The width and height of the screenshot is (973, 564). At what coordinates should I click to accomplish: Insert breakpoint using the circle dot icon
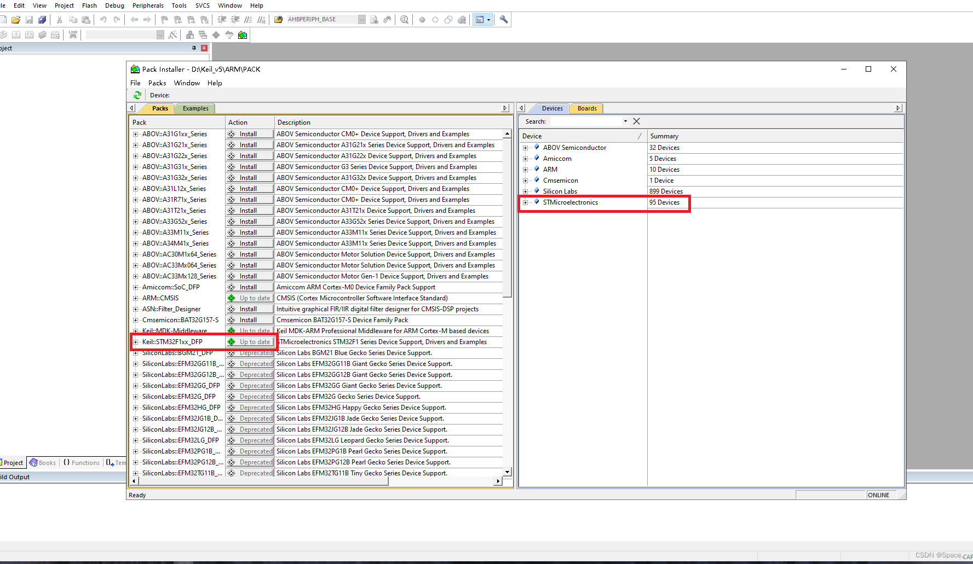coord(422,20)
